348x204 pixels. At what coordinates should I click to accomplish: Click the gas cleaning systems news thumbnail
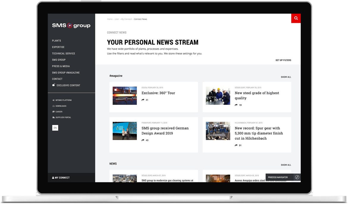(125, 178)
